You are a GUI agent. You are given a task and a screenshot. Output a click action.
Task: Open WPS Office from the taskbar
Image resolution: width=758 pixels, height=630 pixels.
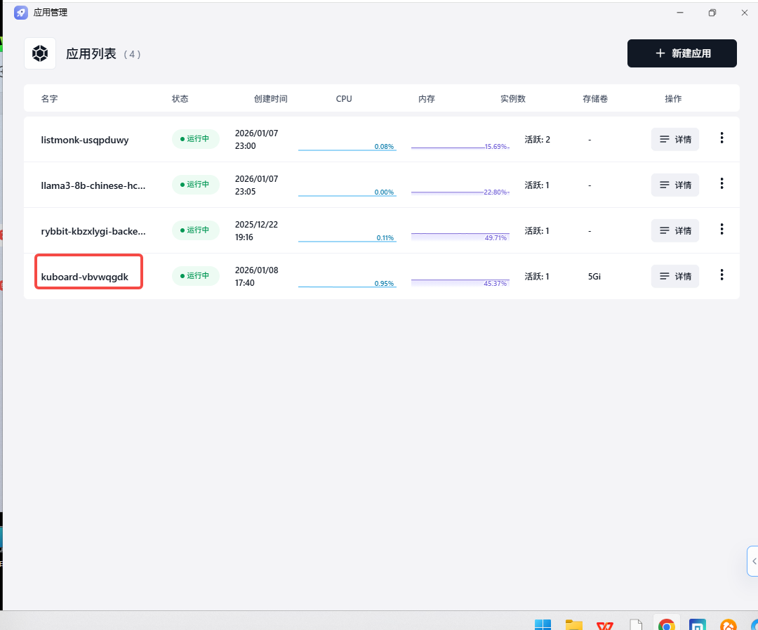pyautogui.click(x=605, y=625)
